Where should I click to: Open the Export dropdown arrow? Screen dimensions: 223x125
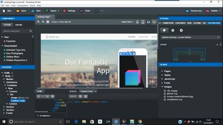(58, 11)
